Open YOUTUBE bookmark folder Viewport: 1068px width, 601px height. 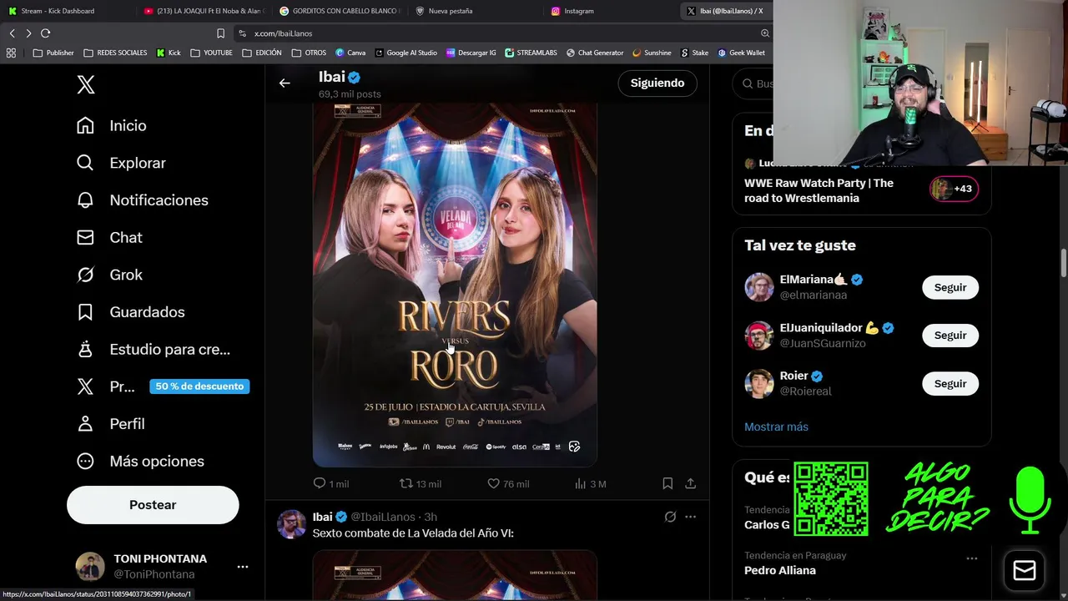(211, 53)
